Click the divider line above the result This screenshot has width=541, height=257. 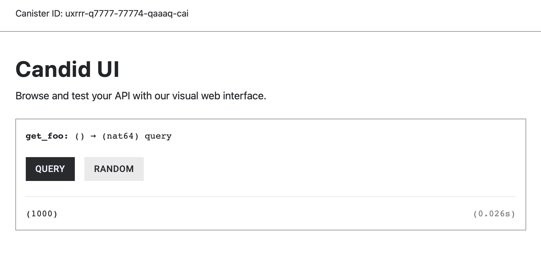(270, 197)
